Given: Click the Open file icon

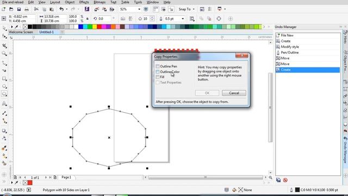Looking at the screenshot, I should (x=11, y=9).
